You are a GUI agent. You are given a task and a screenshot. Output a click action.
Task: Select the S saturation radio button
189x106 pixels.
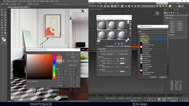(x=57, y=72)
